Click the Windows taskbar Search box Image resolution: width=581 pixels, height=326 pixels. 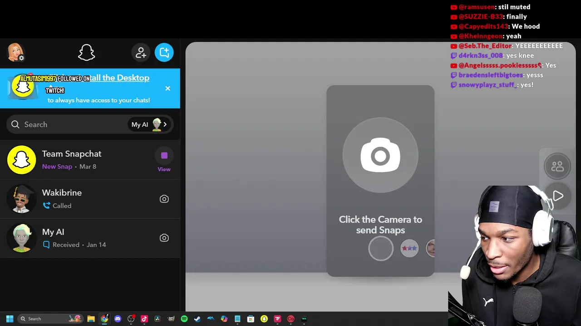point(50,319)
